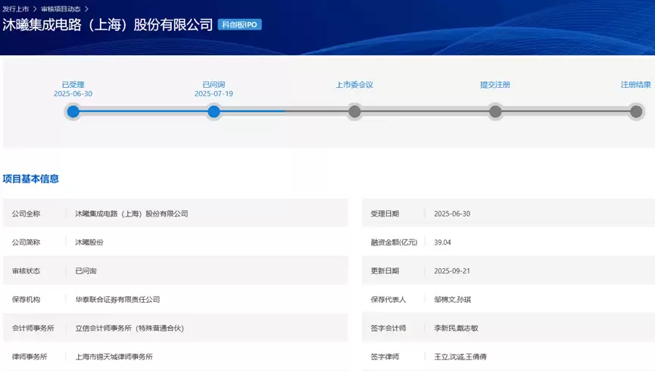Image resolution: width=655 pixels, height=371 pixels.
Task: Select the 上市委会议 stage label
Action: click(x=354, y=85)
